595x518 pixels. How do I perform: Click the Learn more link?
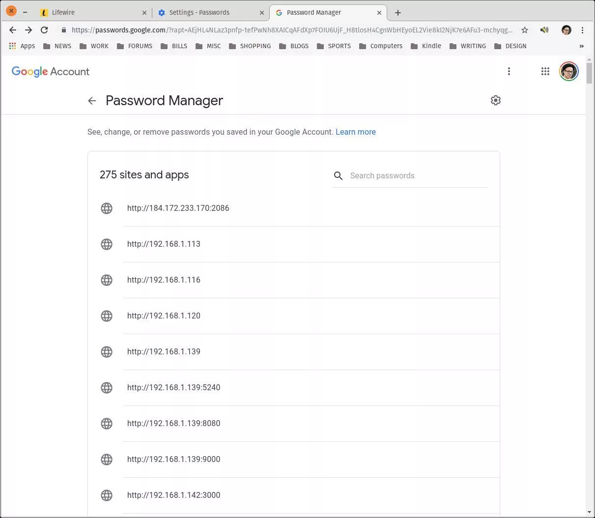coord(356,132)
